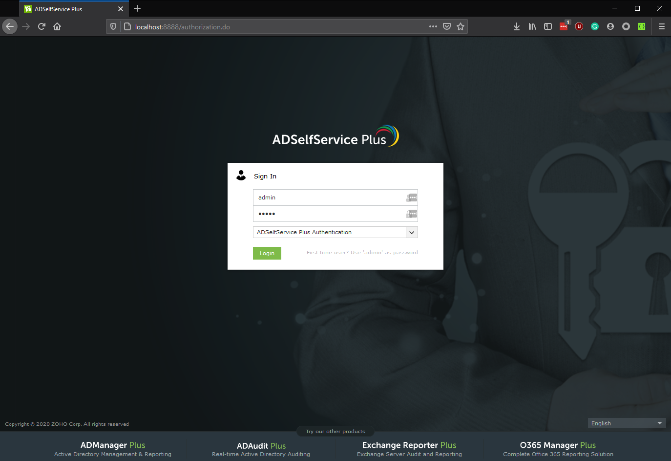The height and width of the screenshot is (461, 671).
Task: Open the ADSelfService Plus Authentication dropdown
Action: [x=412, y=232]
